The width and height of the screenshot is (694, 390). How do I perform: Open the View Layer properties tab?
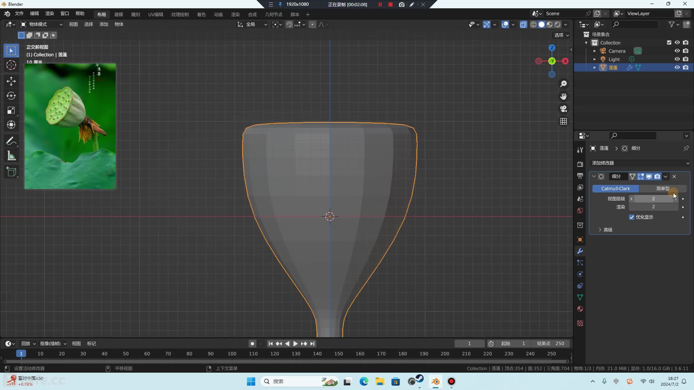pyautogui.click(x=580, y=187)
